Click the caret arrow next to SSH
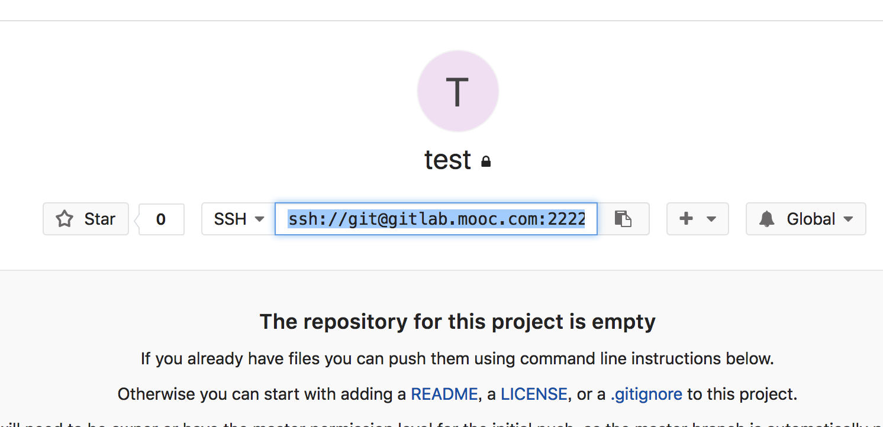The width and height of the screenshot is (883, 427). 259,219
